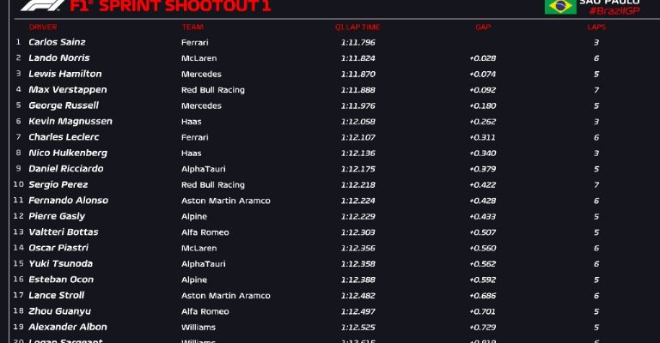Click Daniel Ricciardo's AlphaTauri team
The width and height of the screenshot is (660, 343).
(x=203, y=169)
